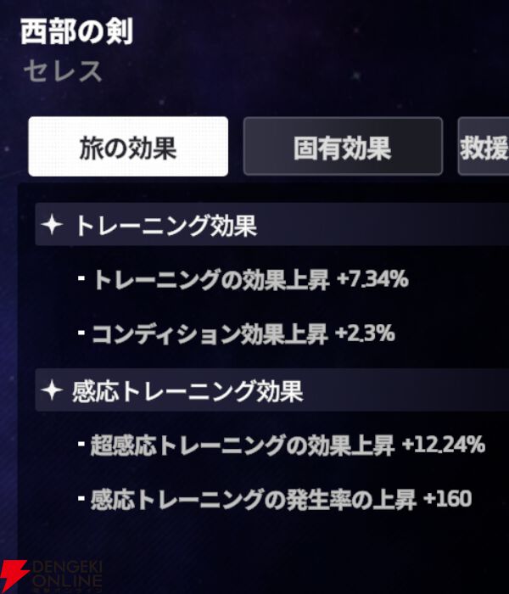Image resolution: width=509 pixels, height=594 pixels.
Task: Click the 感応トレーニングの発生率の上昇 effect entry
Action: [253, 499]
